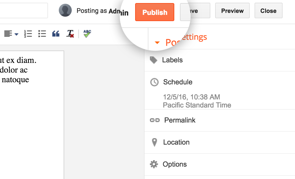
Task: Insert a bulleted list
Action: click(x=42, y=34)
